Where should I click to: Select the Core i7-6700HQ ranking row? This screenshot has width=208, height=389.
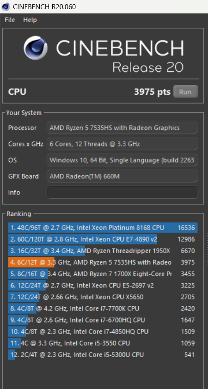click(103, 320)
